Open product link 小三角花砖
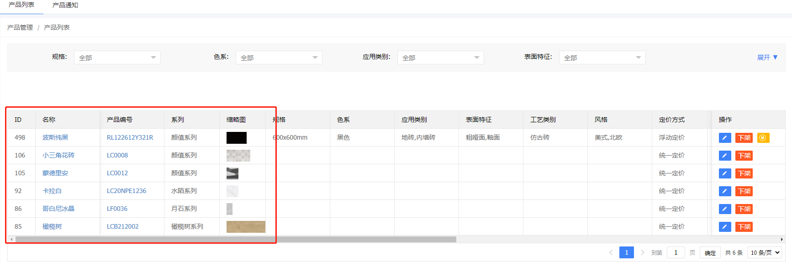This screenshot has height=267, width=792. pyautogui.click(x=58, y=155)
